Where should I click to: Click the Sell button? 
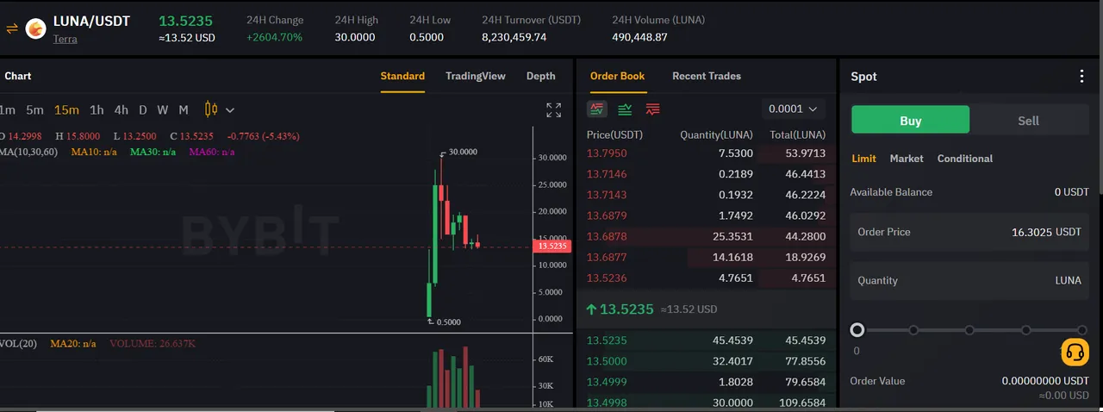click(1029, 121)
